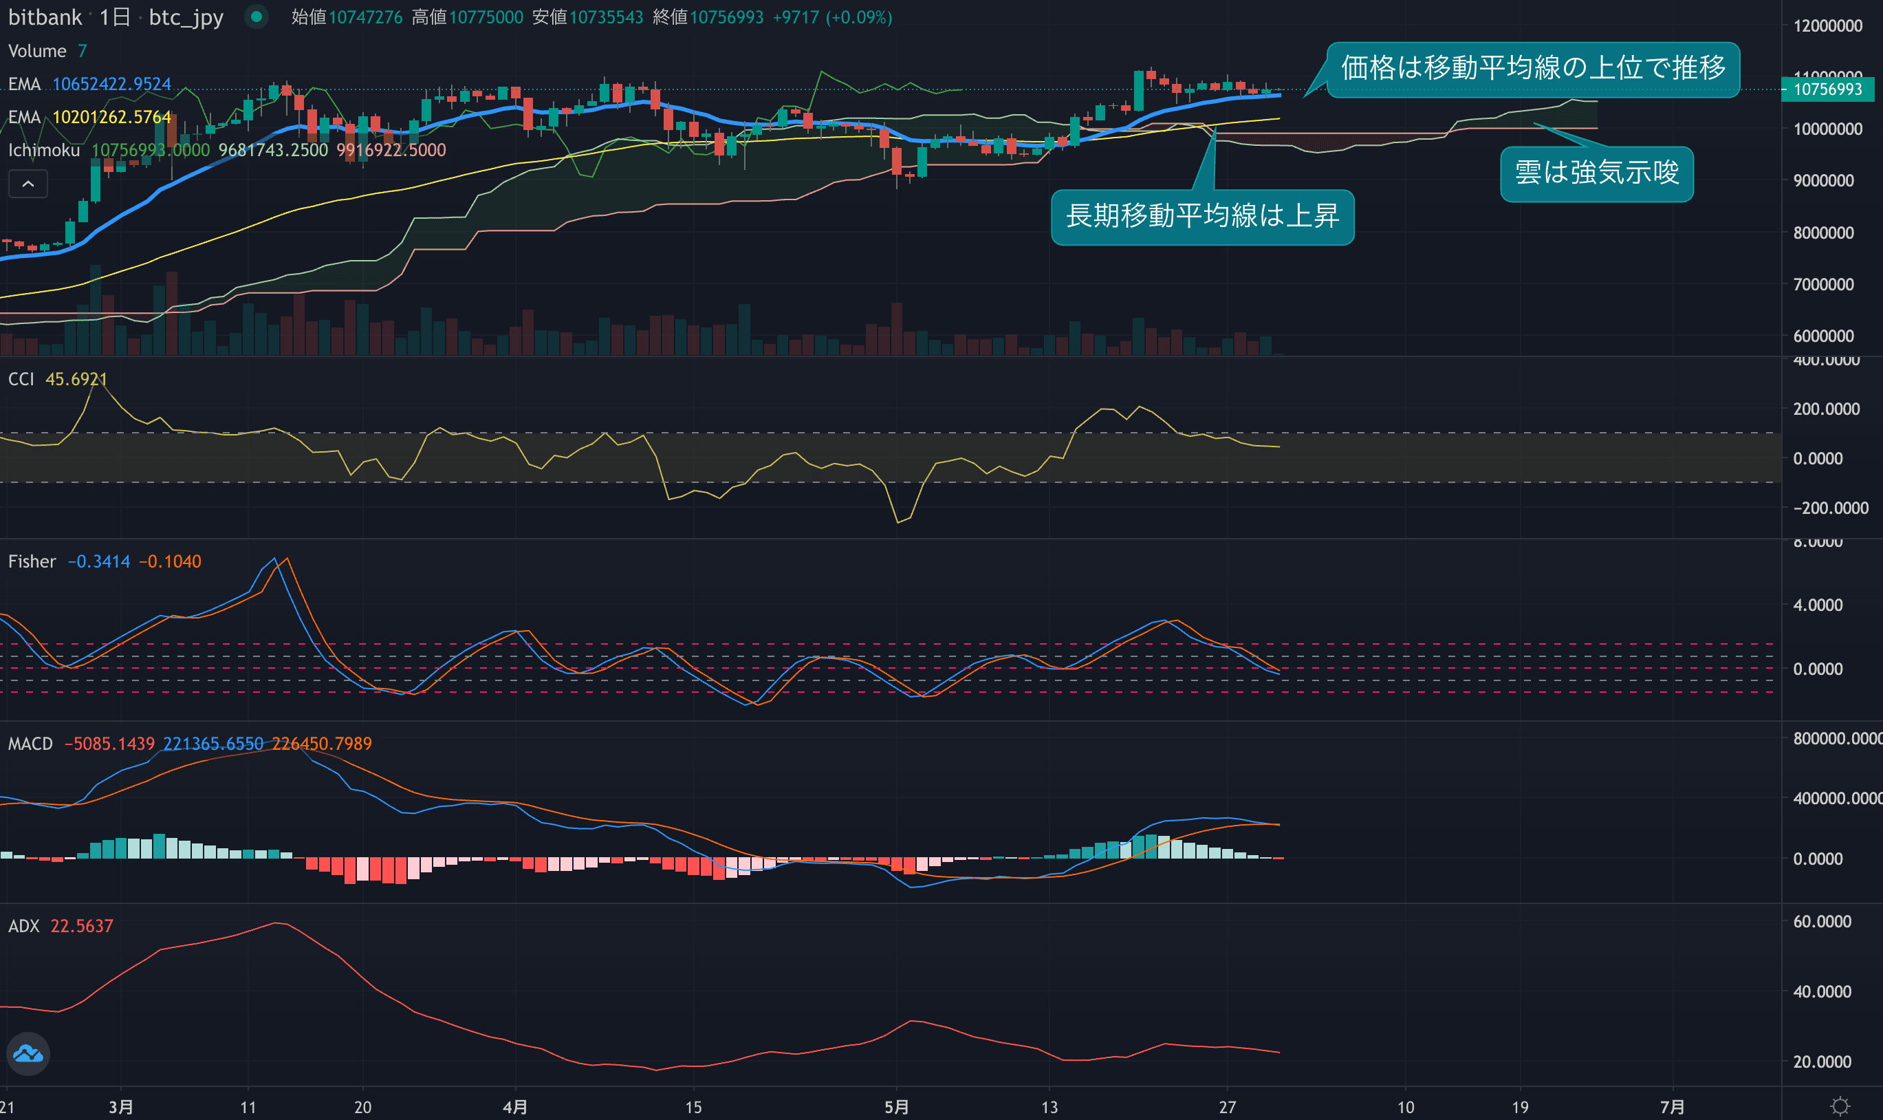Click the CCI indicator label

(21, 379)
